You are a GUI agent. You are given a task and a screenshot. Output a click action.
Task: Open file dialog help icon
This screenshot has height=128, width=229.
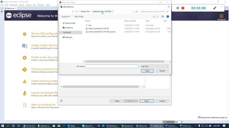(168, 17)
